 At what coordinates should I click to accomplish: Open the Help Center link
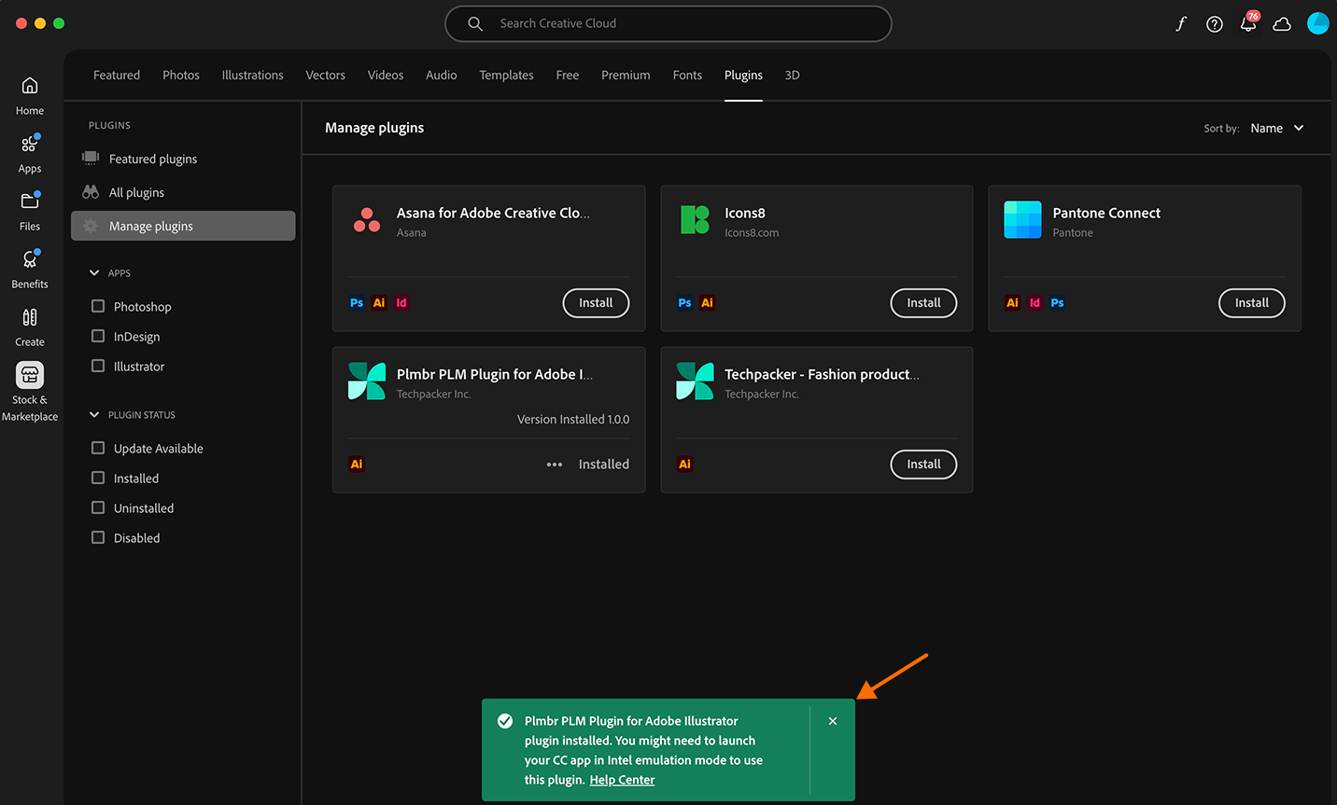622,780
